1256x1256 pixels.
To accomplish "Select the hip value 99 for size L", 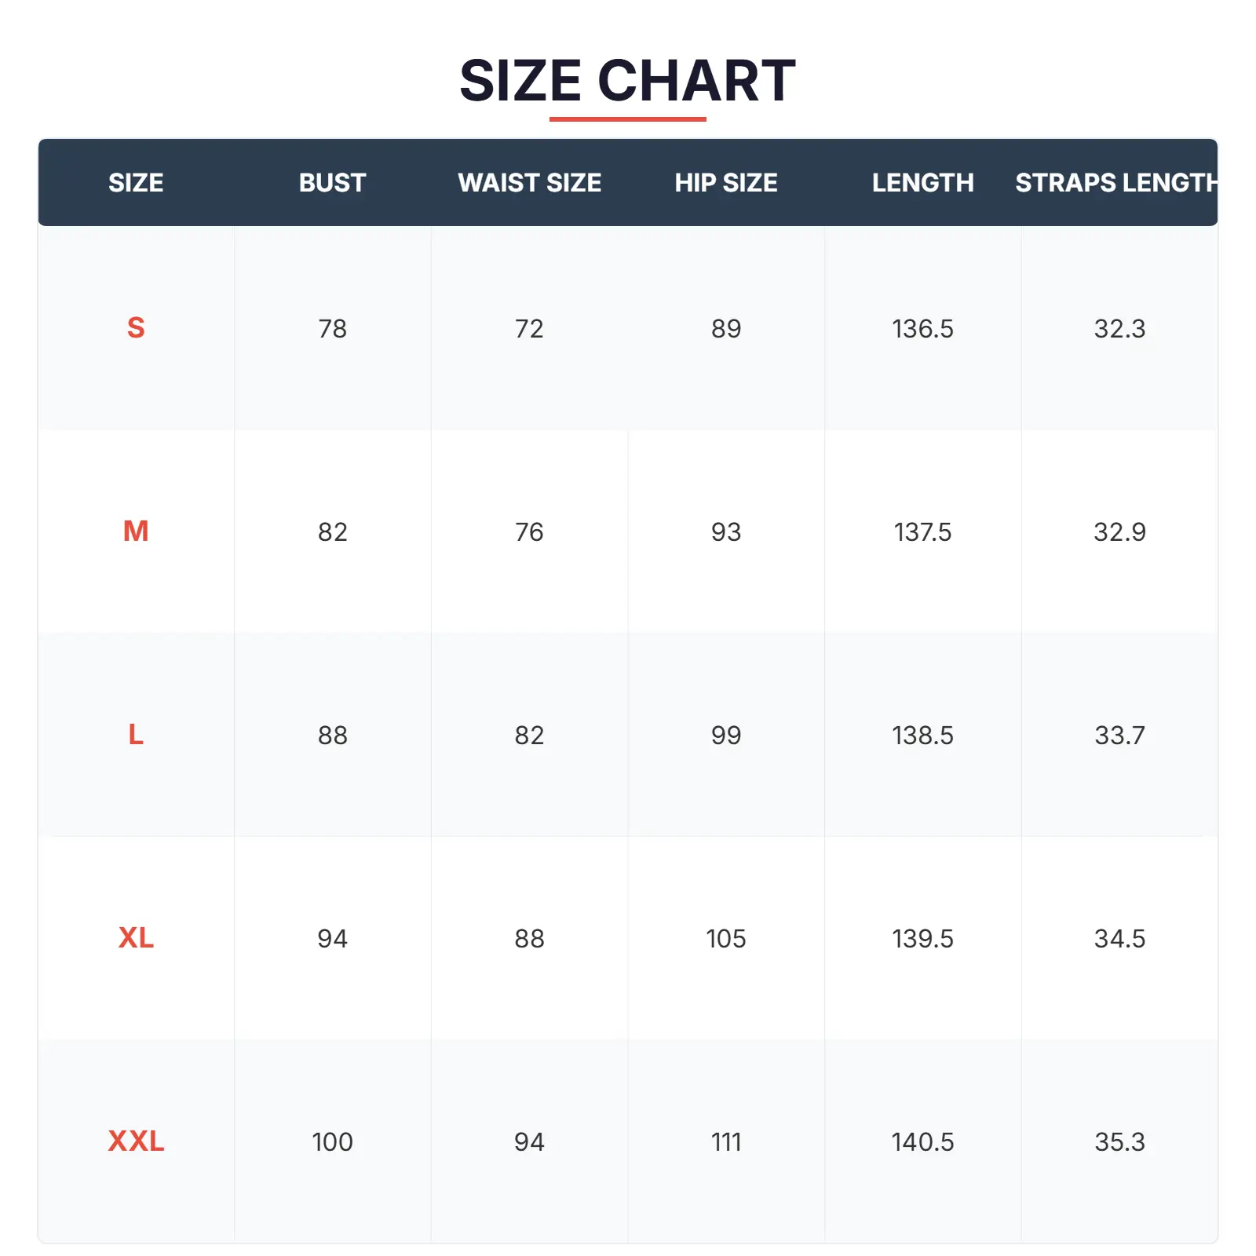I will point(726,735).
